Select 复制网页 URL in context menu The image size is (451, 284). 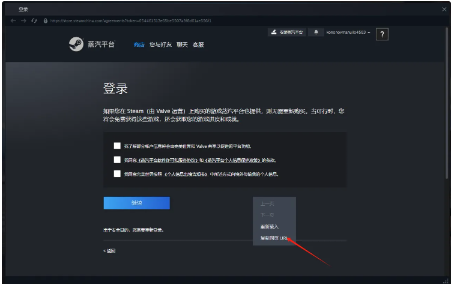point(274,238)
